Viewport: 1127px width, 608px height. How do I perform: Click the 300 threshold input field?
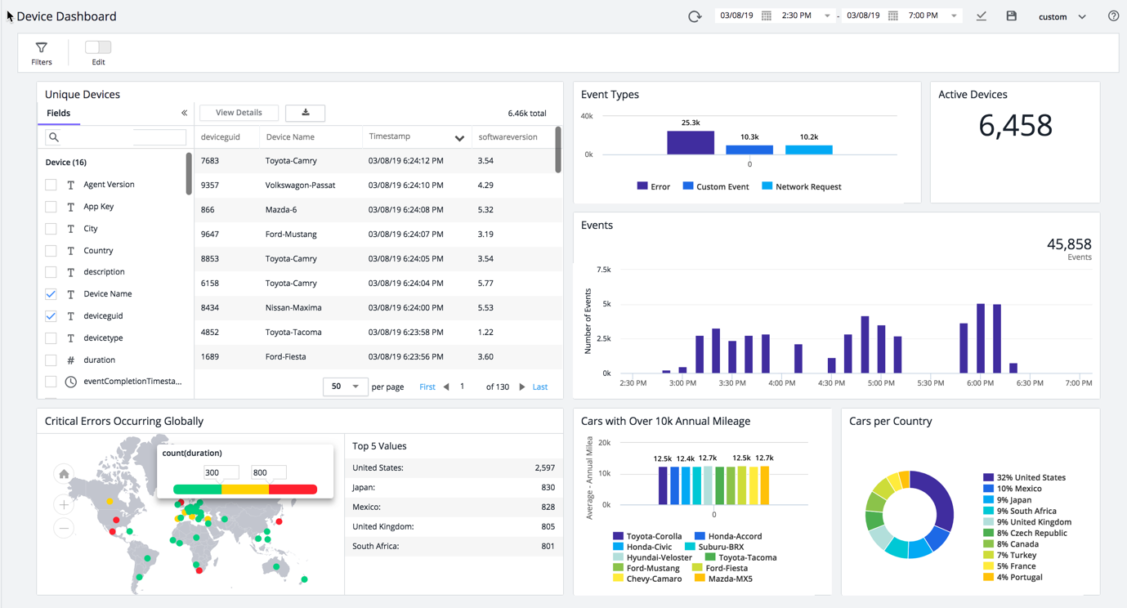221,472
